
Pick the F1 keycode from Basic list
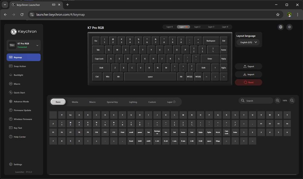[x=261, y=124]
